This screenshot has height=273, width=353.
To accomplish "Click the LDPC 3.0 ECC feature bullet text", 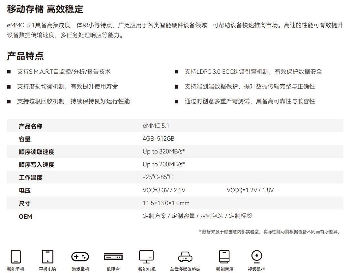I will click(x=253, y=72).
